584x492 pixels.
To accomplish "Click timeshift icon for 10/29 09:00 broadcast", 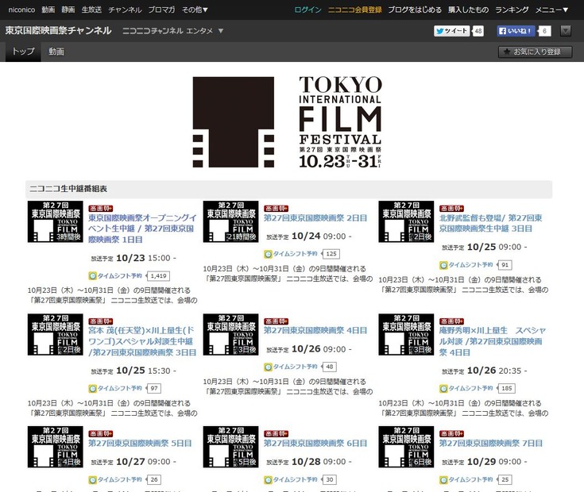I will click(443, 480).
